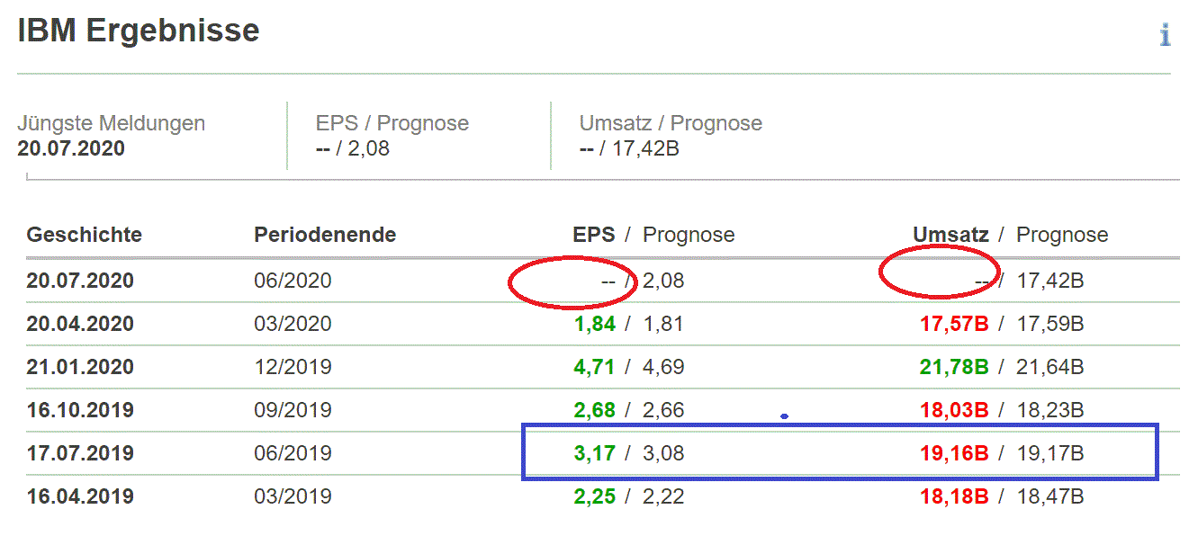1198x545 pixels.
Task: Click the info icon beside IBM Ergebnisse
Action: click(1165, 35)
